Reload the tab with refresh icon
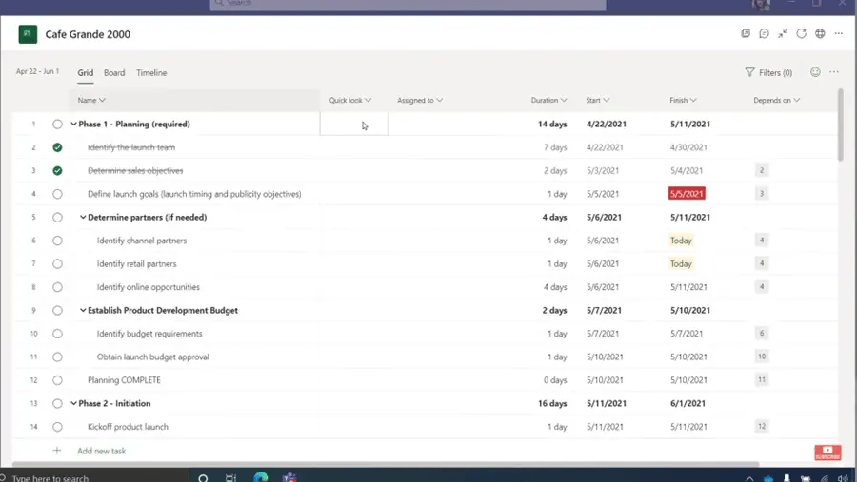The width and height of the screenshot is (857, 482). (x=801, y=34)
